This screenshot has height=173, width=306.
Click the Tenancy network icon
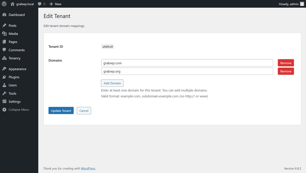tap(4, 58)
